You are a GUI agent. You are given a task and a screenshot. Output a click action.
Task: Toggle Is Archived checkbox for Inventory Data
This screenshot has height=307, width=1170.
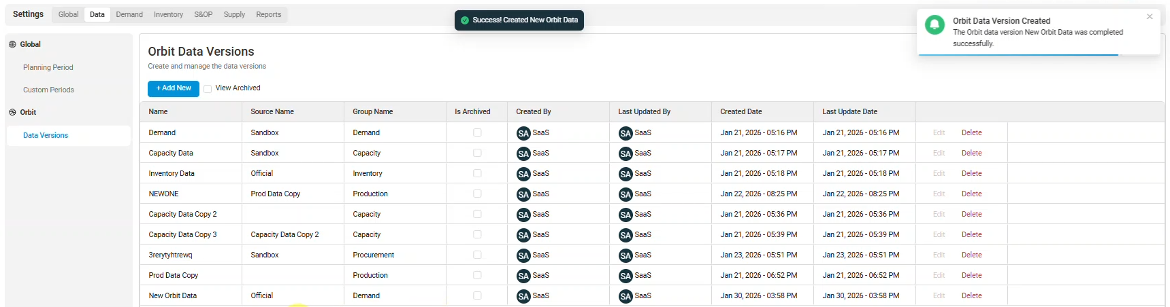pyautogui.click(x=477, y=174)
